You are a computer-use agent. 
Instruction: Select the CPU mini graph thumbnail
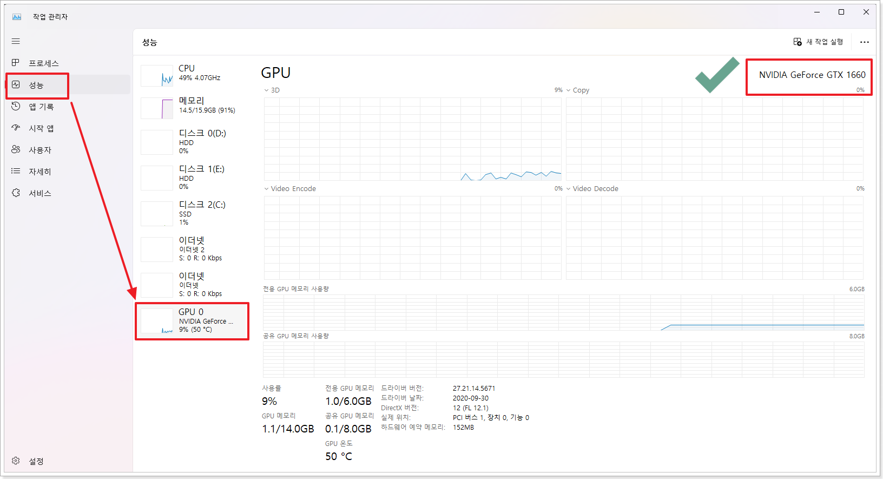[157, 76]
